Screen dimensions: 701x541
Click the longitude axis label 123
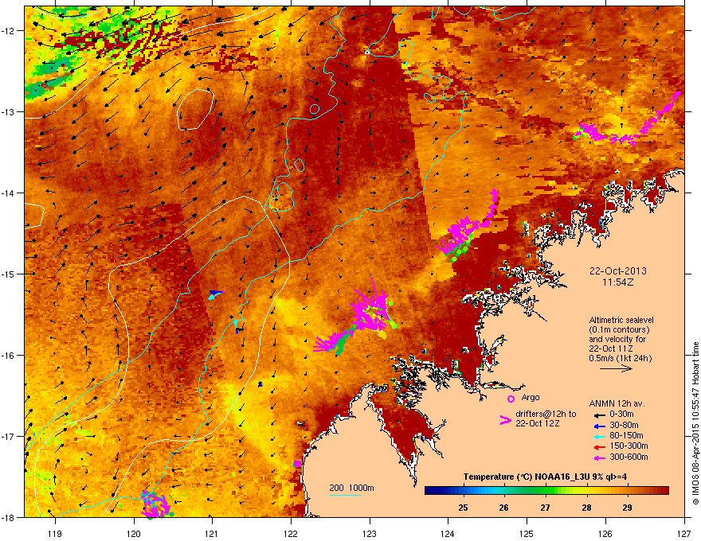click(370, 533)
